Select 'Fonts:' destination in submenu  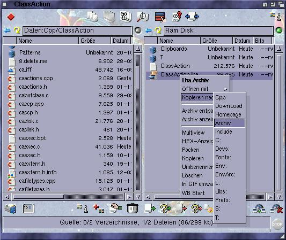[x=230, y=157]
